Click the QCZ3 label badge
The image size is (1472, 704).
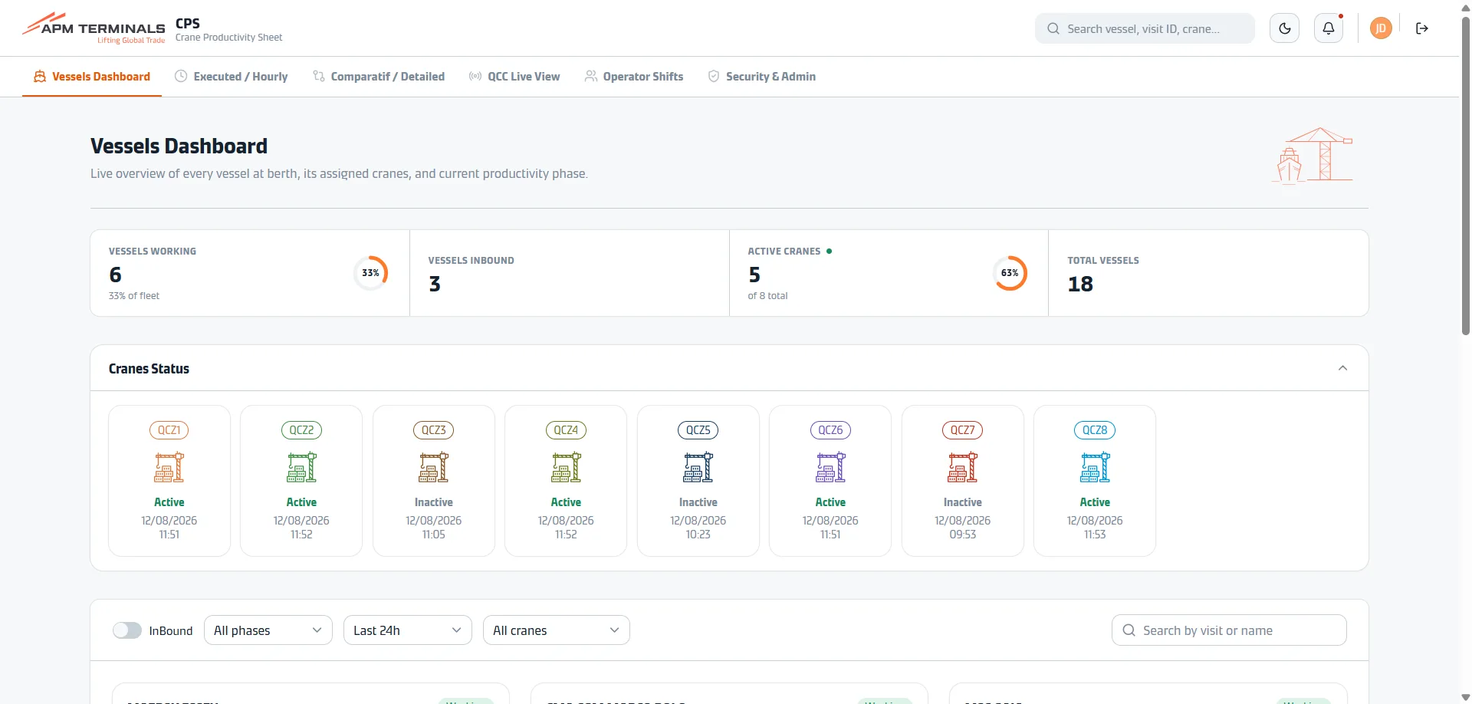coord(434,430)
